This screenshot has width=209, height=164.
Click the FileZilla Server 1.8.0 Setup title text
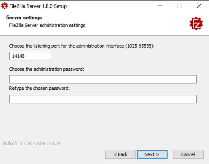[38, 6]
